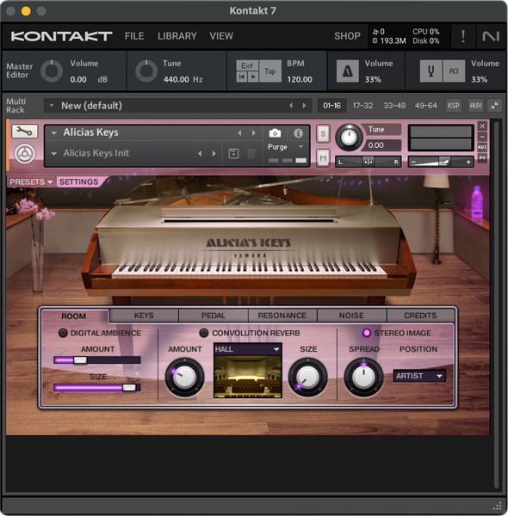Image resolution: width=508 pixels, height=516 pixels.
Task: Select the ROOM tab
Action: click(x=74, y=316)
